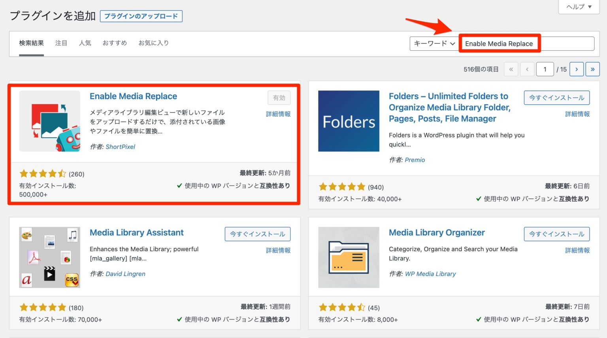
Task: Switch to the お気に入り tab
Action: [154, 43]
